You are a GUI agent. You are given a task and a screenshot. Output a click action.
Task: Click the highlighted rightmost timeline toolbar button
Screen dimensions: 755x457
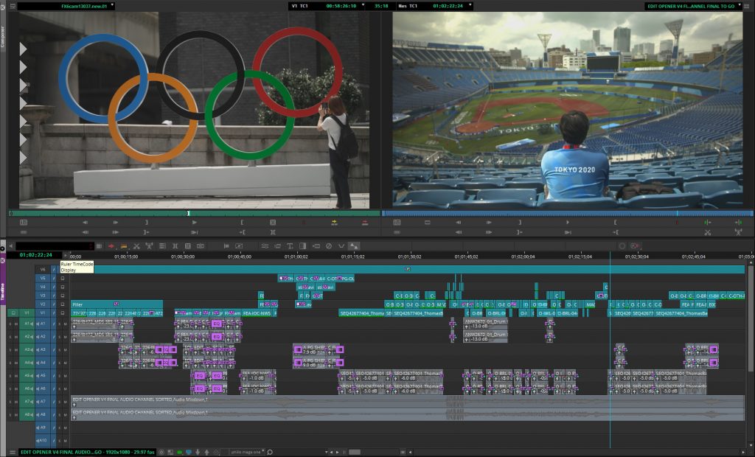coord(354,246)
